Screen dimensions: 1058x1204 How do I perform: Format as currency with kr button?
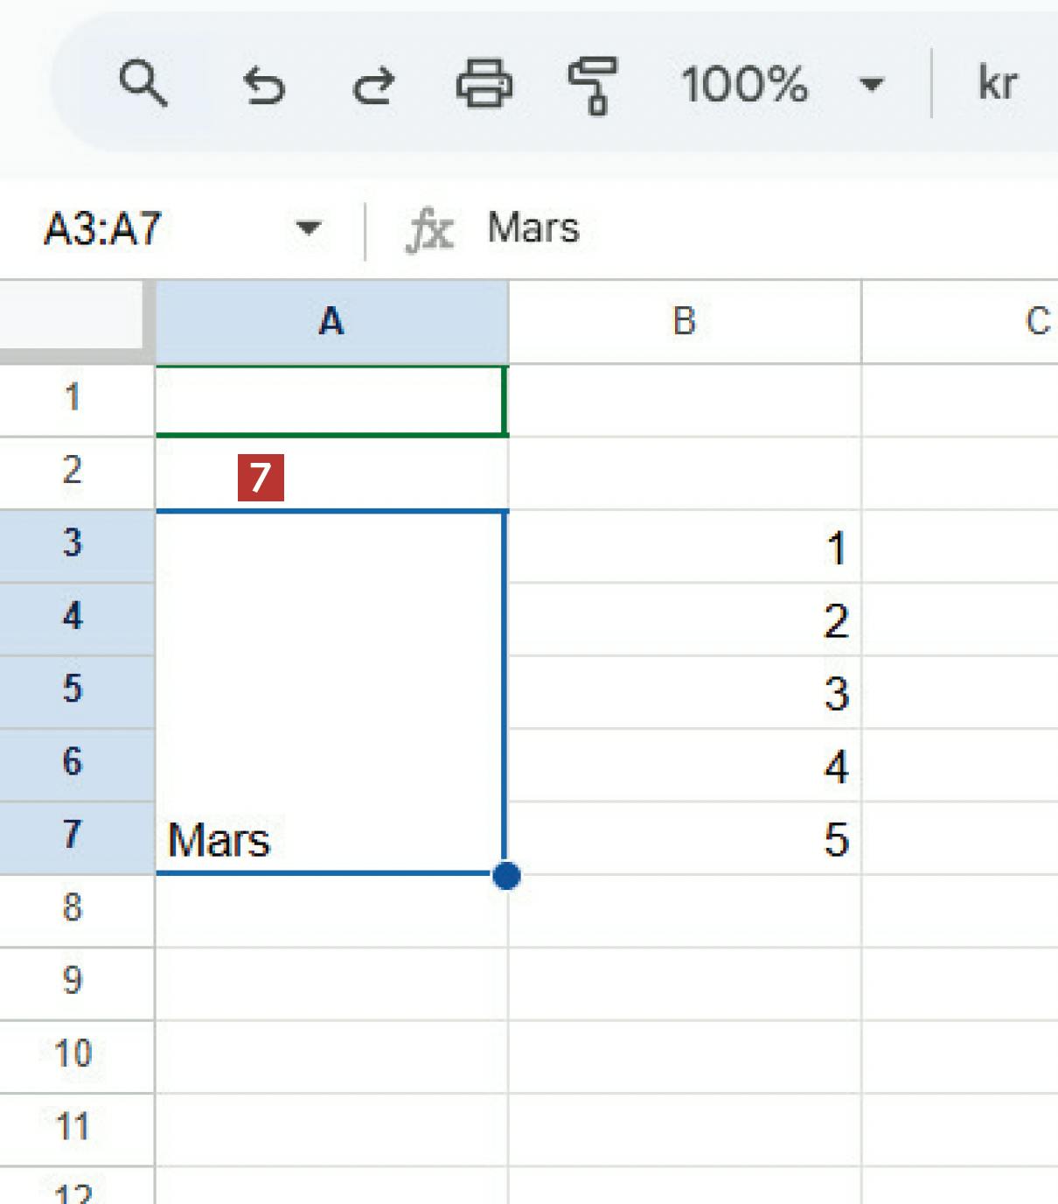click(x=997, y=84)
